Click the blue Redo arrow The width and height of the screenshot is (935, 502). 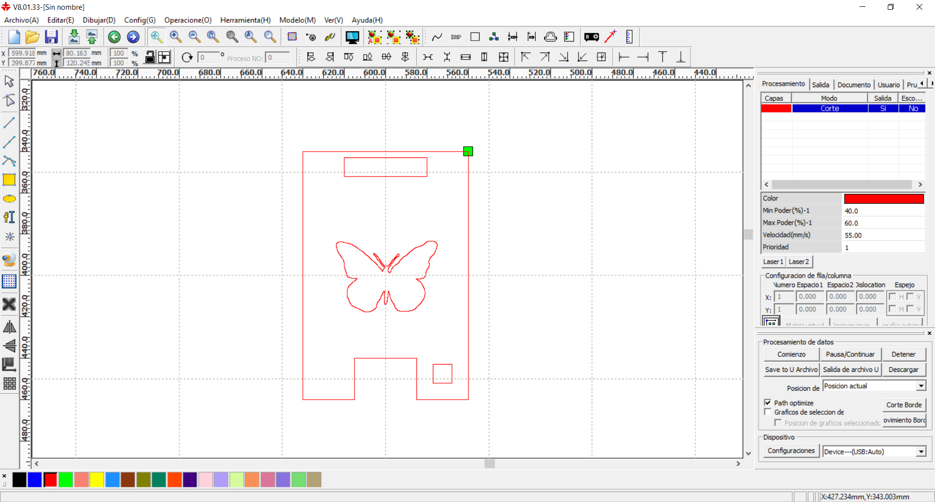click(x=133, y=37)
